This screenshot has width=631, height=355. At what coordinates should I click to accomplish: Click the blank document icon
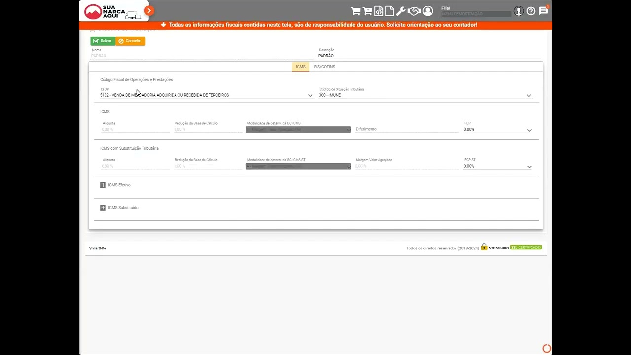click(x=389, y=11)
